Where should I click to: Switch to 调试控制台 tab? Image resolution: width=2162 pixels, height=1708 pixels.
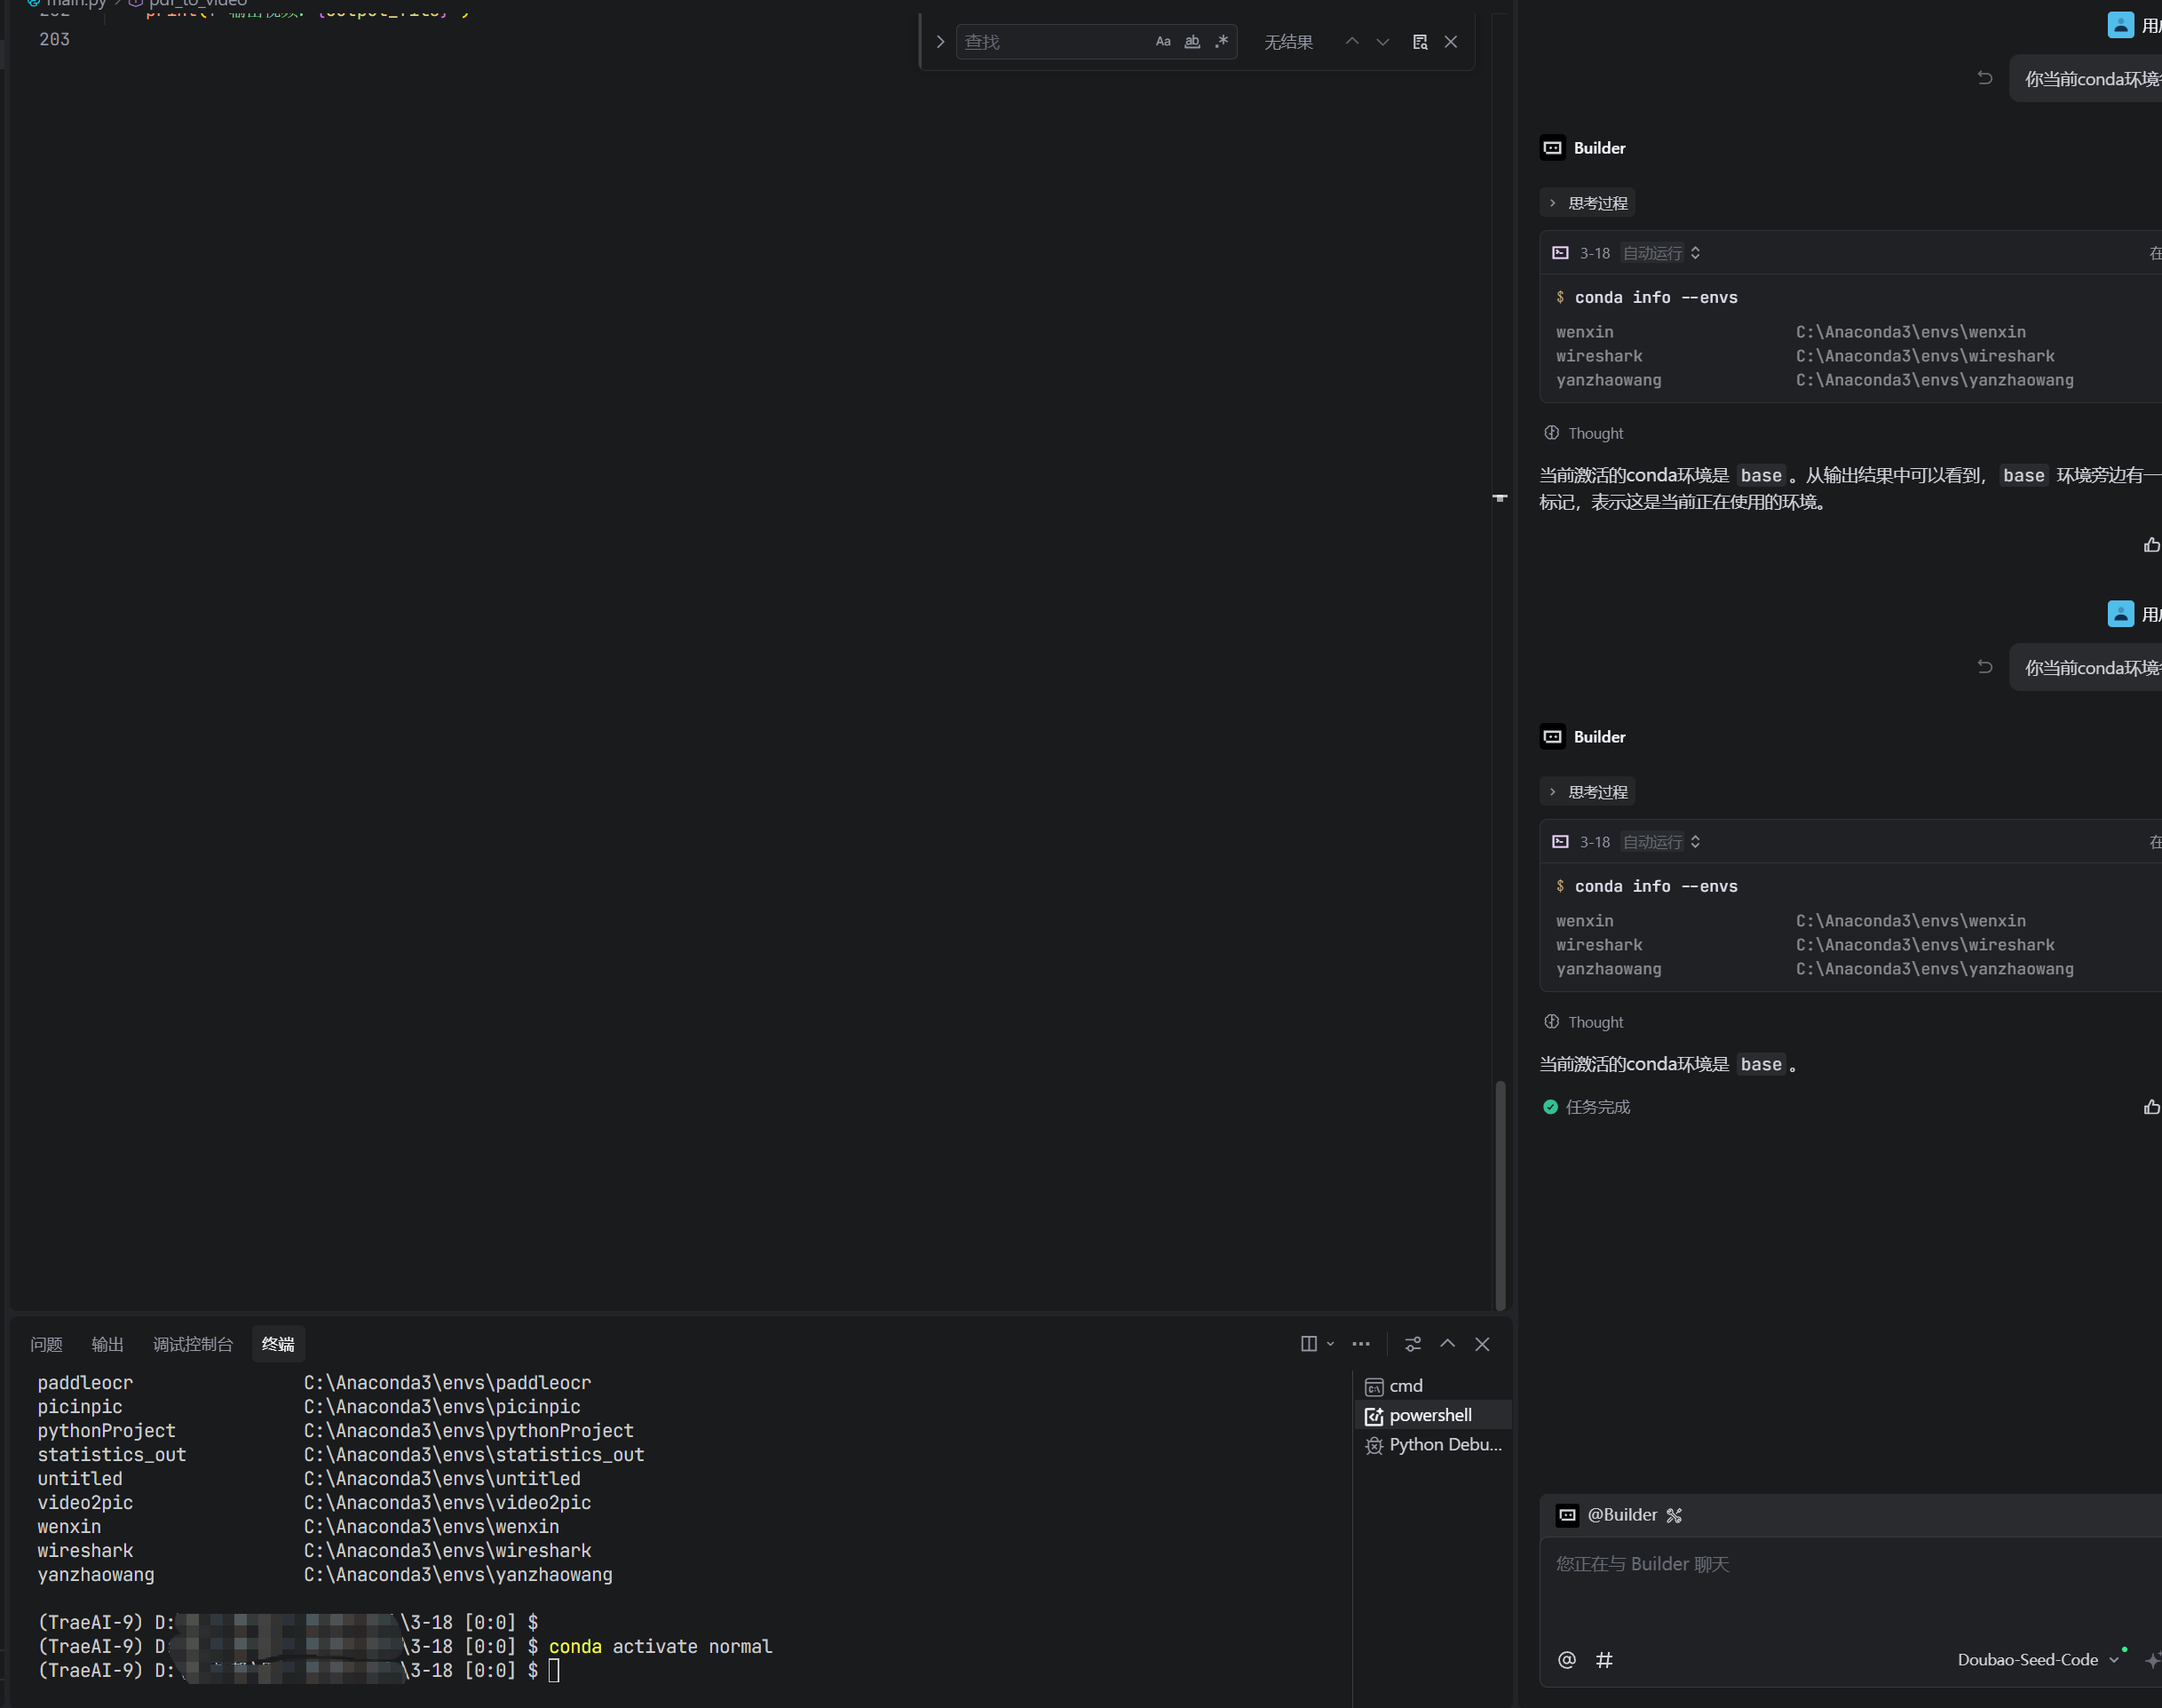click(x=192, y=1344)
